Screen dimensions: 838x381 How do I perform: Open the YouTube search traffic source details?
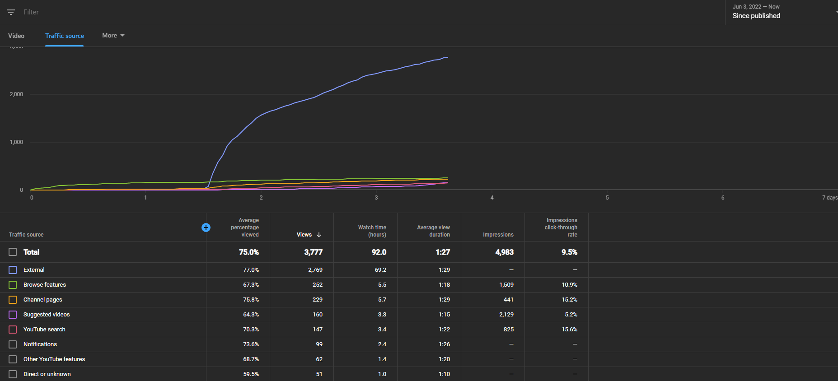pos(44,330)
